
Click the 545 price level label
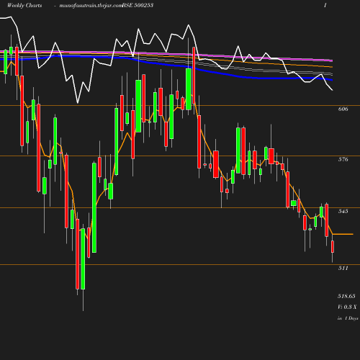pos(343,211)
